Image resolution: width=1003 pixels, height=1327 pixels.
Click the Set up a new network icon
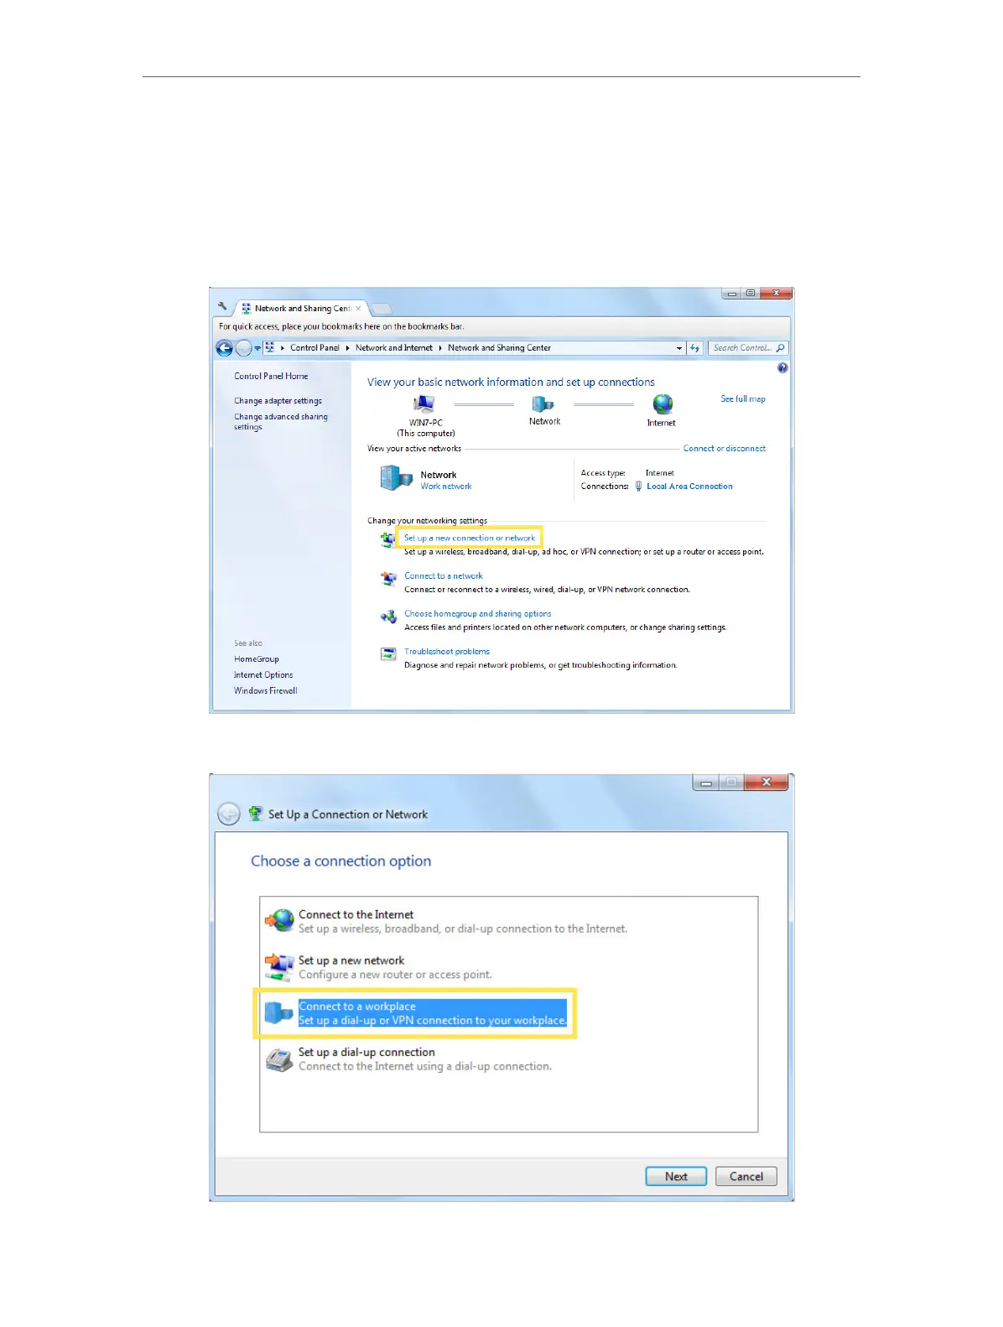coord(279,966)
